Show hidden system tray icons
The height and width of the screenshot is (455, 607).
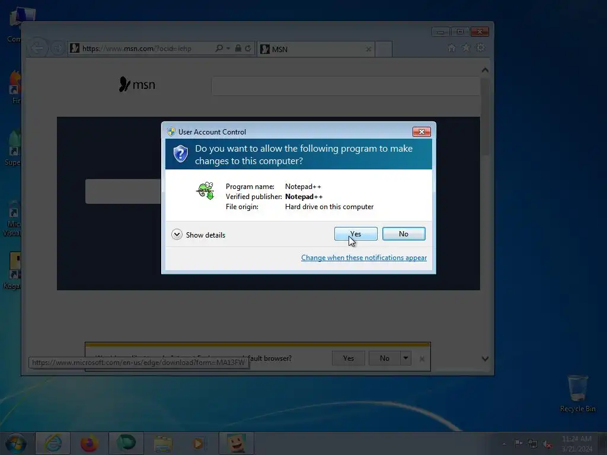pyautogui.click(x=504, y=444)
